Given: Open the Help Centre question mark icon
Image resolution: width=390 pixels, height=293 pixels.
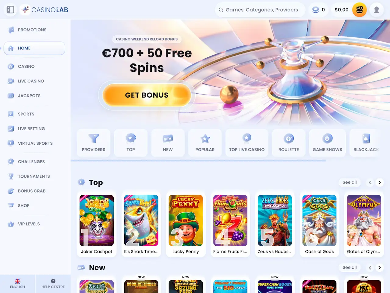Looking at the screenshot, I should coord(53,281).
